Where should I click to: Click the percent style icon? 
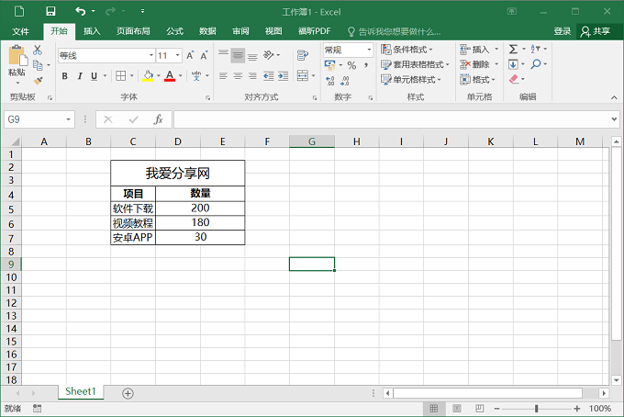pos(351,65)
